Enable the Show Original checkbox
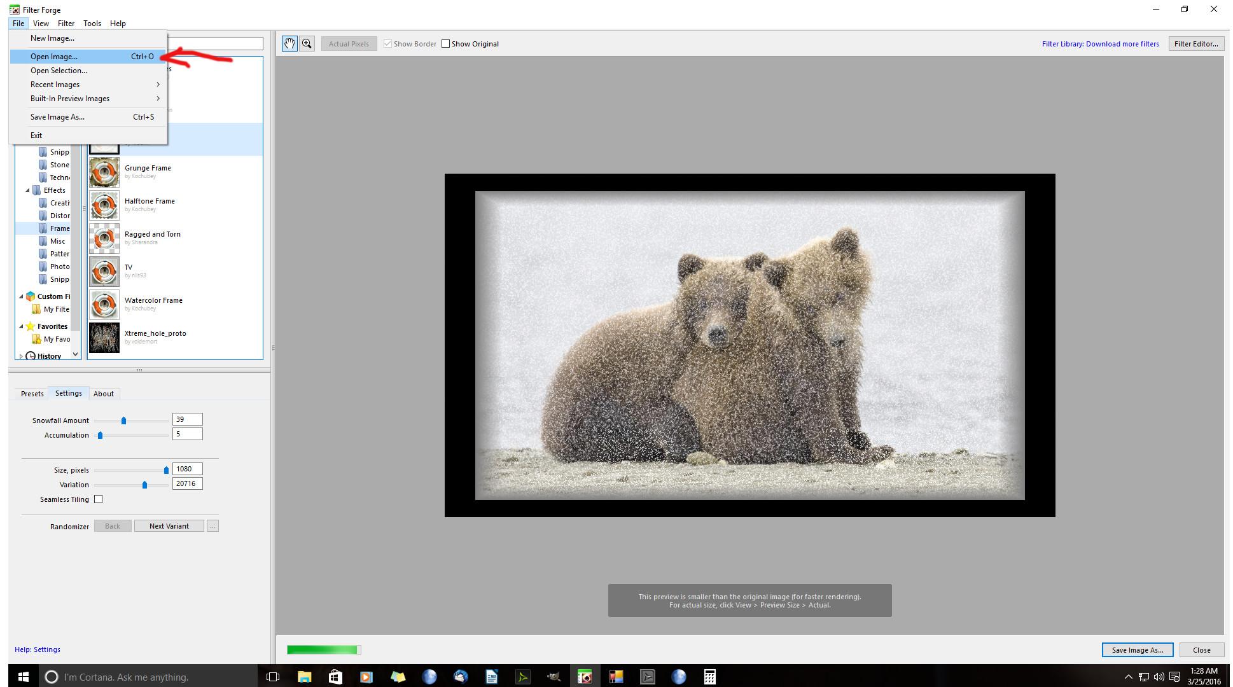The image size is (1233, 687). point(445,44)
